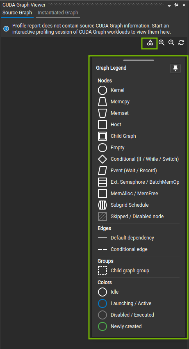Click the Memcpy label text

click(120, 102)
